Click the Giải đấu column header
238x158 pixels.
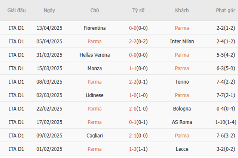click(x=16, y=10)
